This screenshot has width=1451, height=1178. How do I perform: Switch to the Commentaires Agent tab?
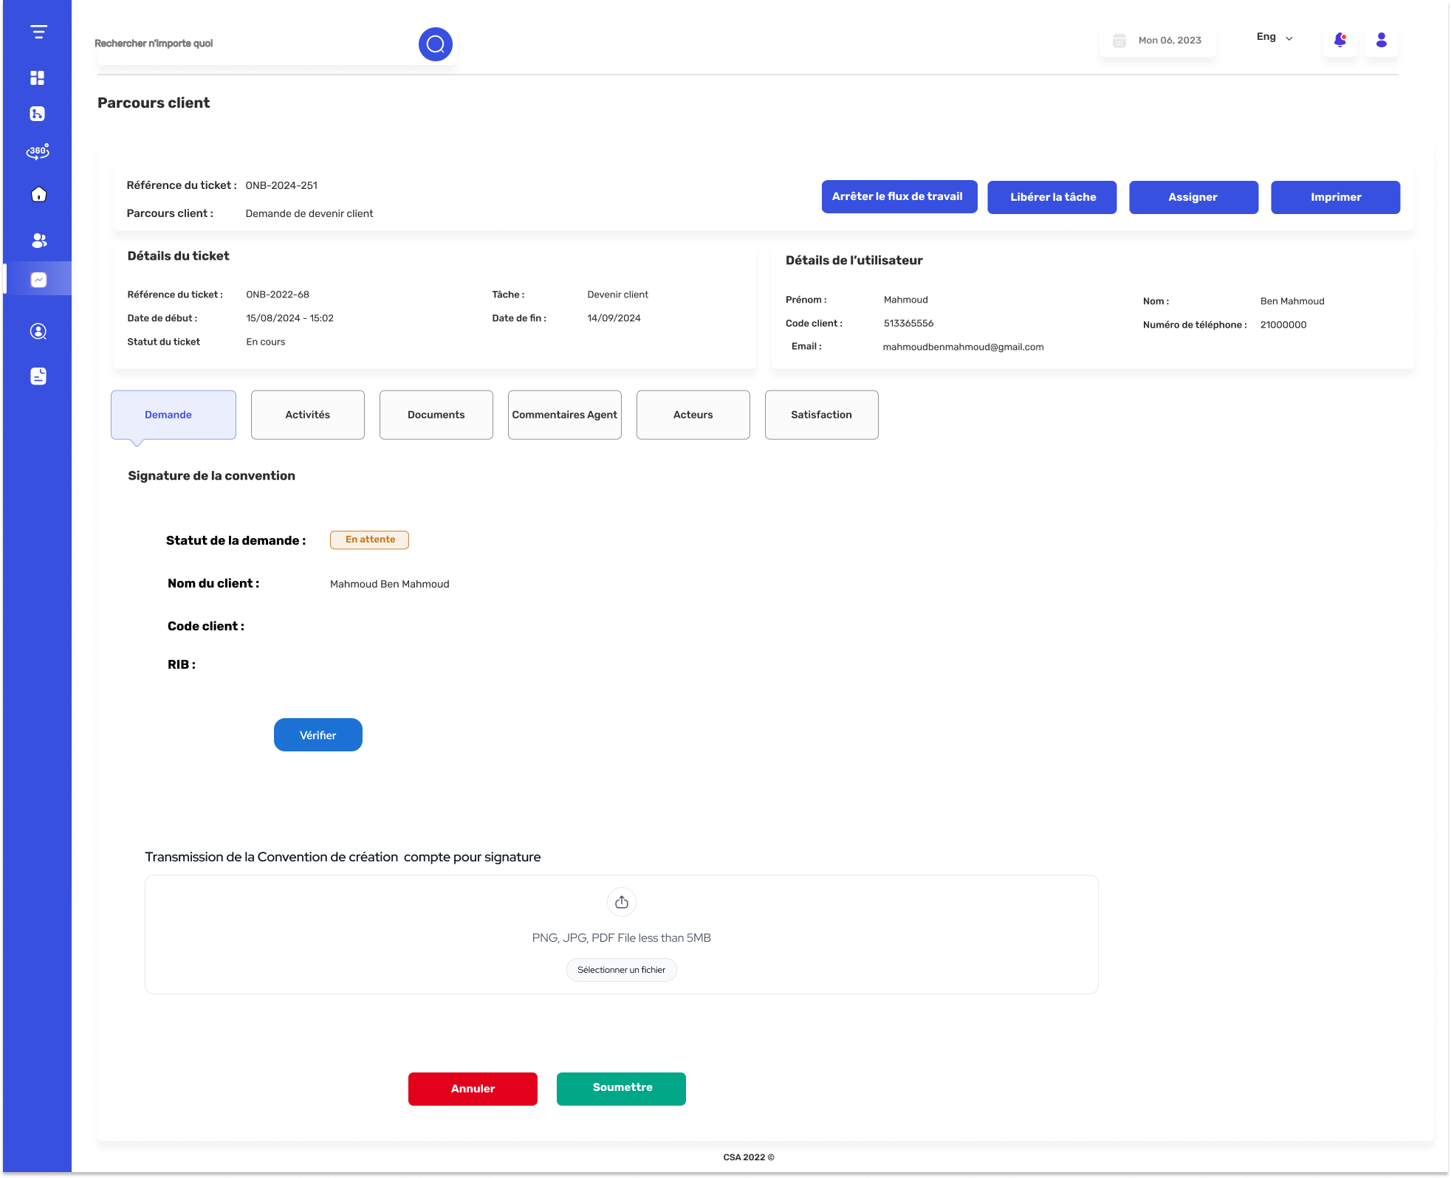point(565,415)
